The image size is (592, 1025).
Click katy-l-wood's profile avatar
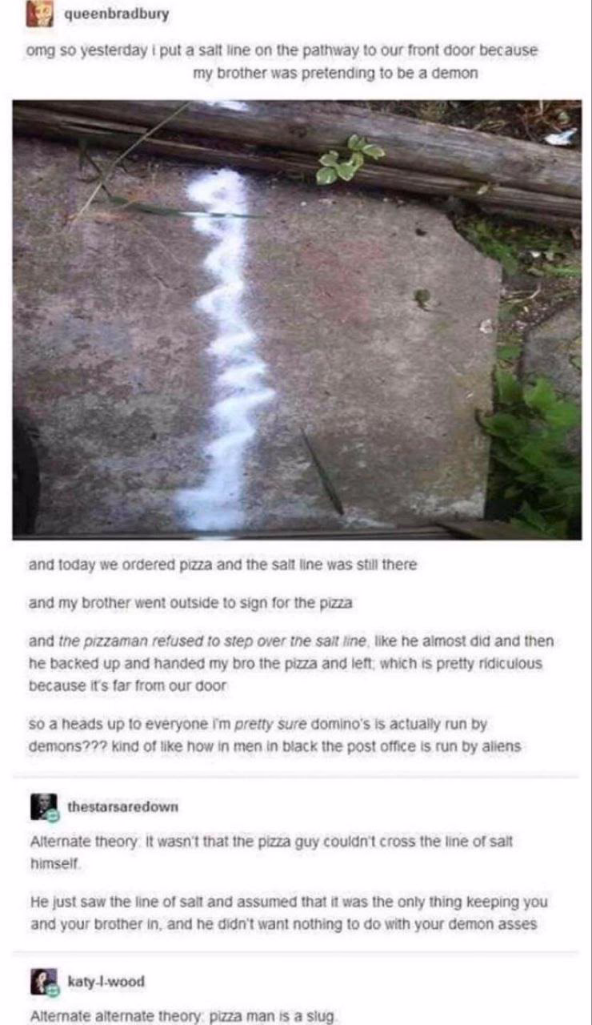coord(43,981)
